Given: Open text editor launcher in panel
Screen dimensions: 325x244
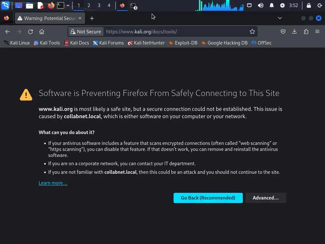Looking at the screenshot, I should [x=40, y=5].
